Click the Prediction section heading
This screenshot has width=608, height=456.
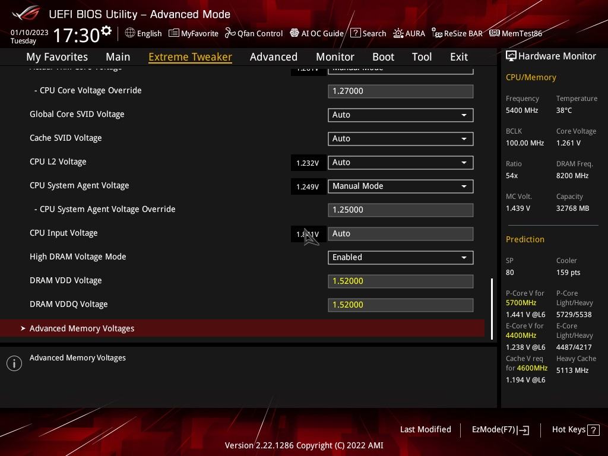point(525,240)
